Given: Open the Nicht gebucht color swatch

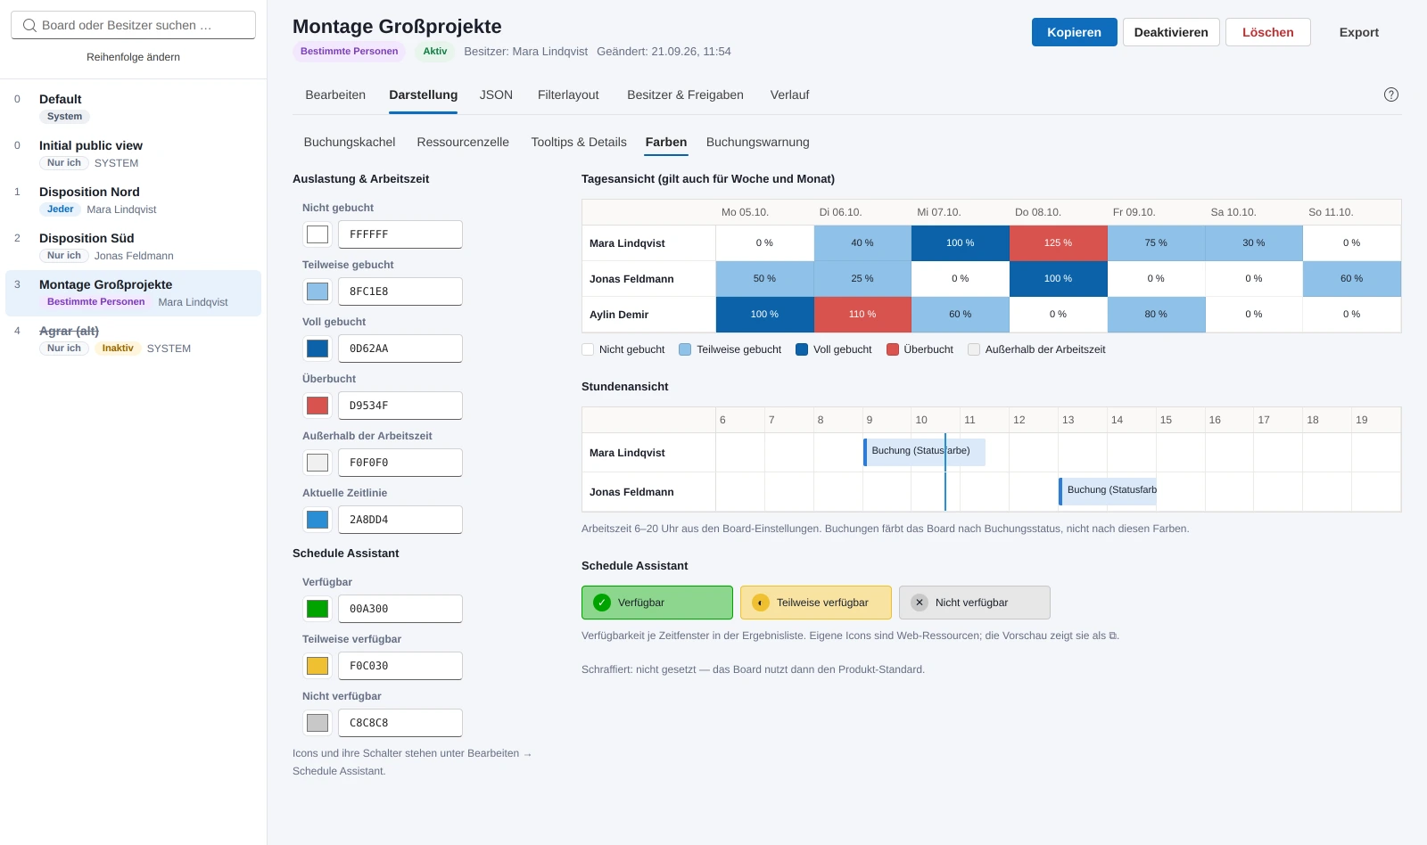Looking at the screenshot, I should (318, 234).
